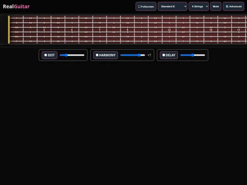Click the Mute button

(216, 6)
